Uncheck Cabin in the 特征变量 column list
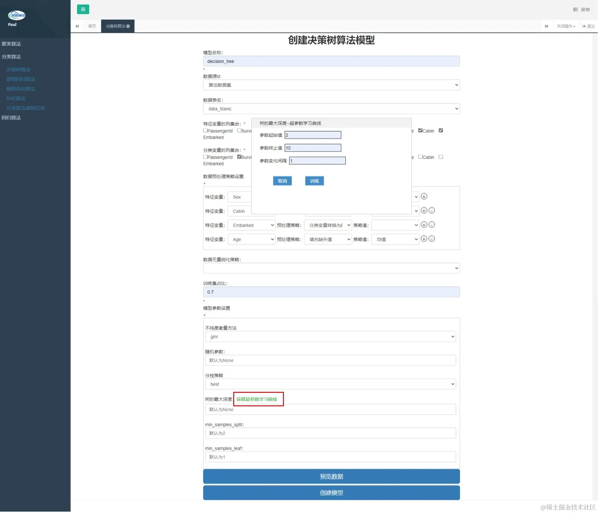Viewport: 598px width, 513px height. click(420, 130)
